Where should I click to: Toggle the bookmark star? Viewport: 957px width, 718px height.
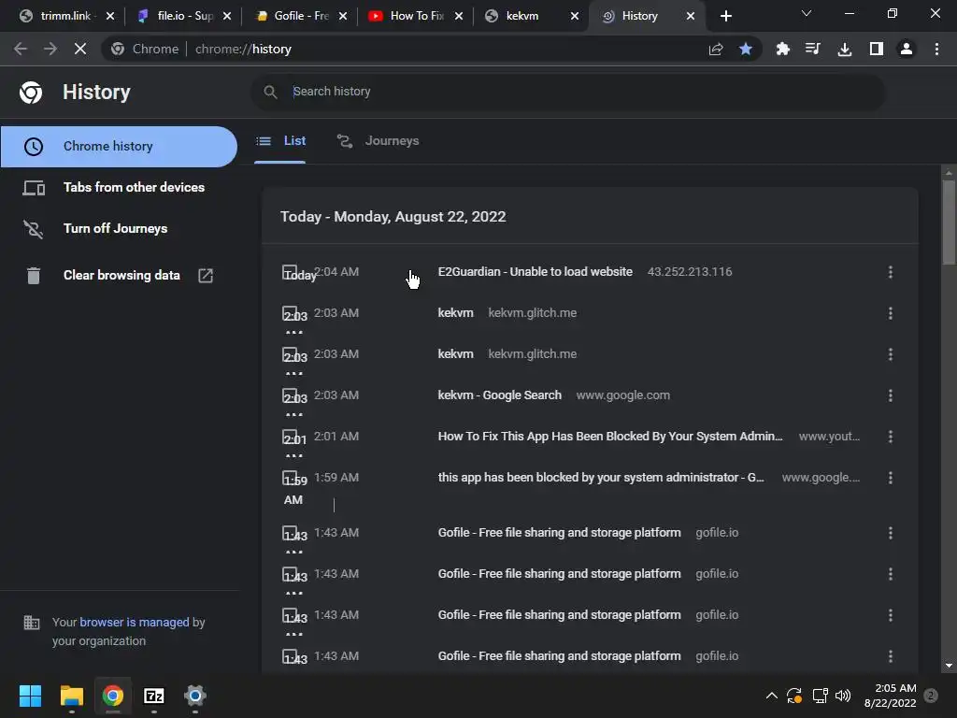[745, 49]
